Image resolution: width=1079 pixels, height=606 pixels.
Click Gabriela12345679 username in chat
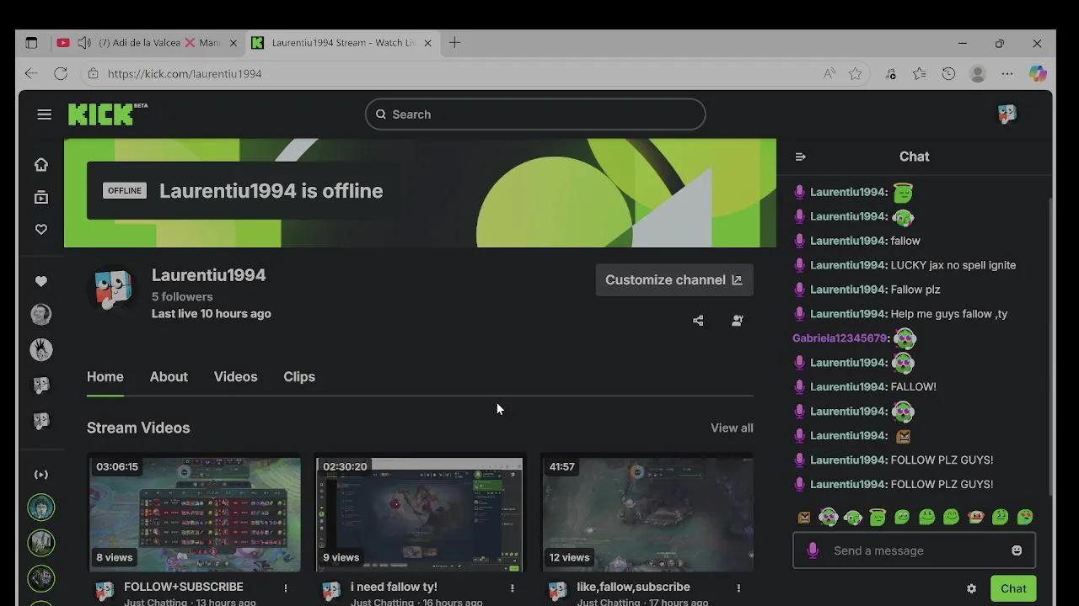click(x=840, y=338)
